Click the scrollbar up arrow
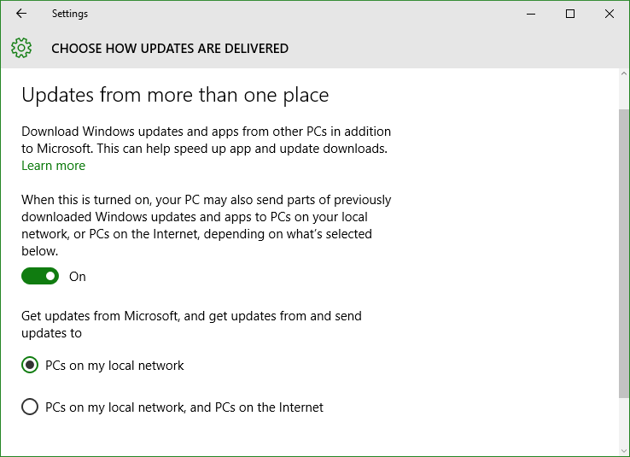The height and width of the screenshot is (457, 630). 623,73
